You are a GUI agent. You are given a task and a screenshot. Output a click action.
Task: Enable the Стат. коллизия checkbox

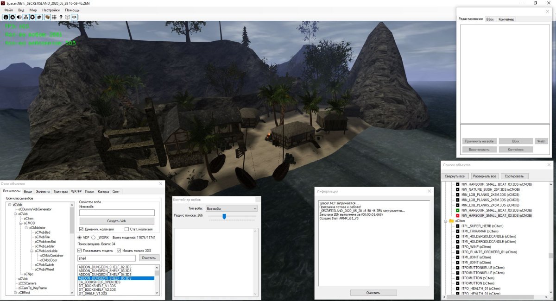coord(126,229)
